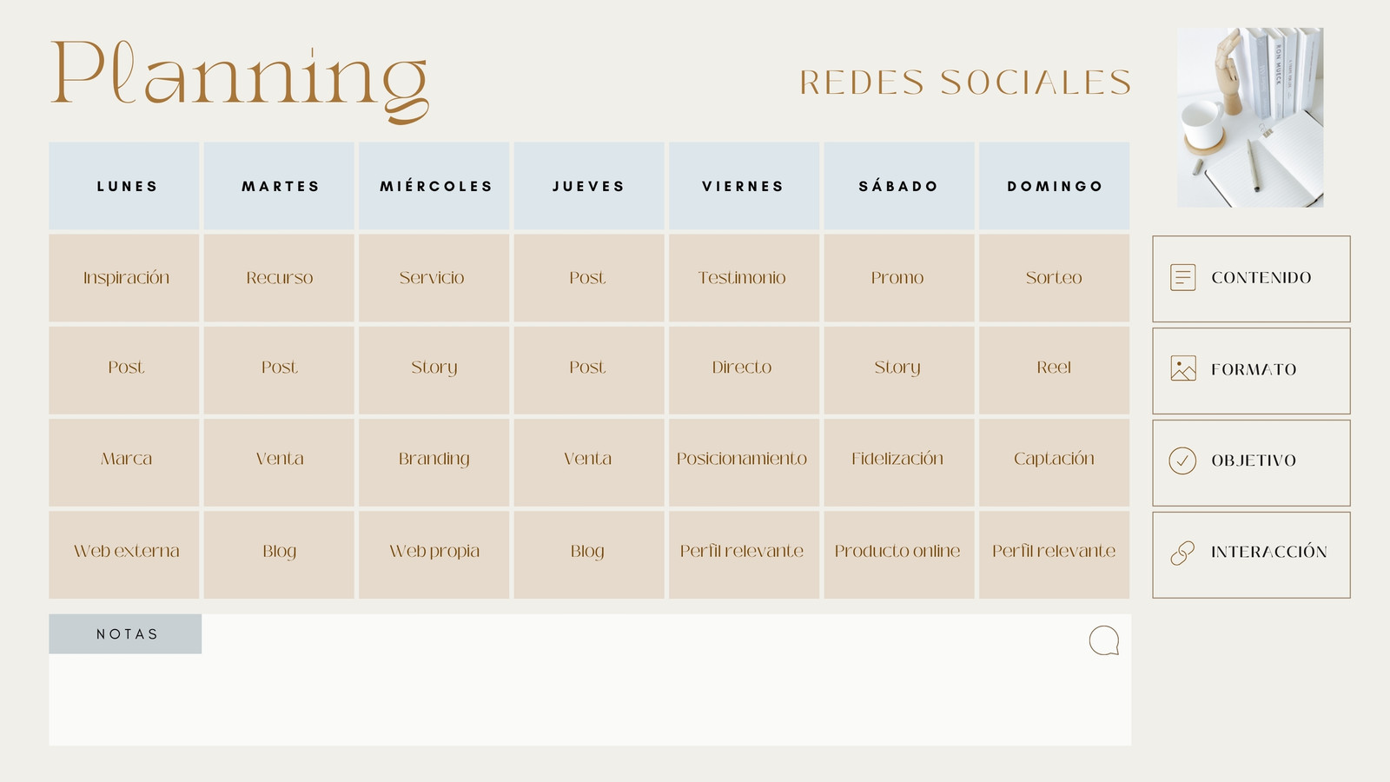Click the Reel cell under Domingo
This screenshot has width=1390, height=782.
pyautogui.click(x=1055, y=368)
